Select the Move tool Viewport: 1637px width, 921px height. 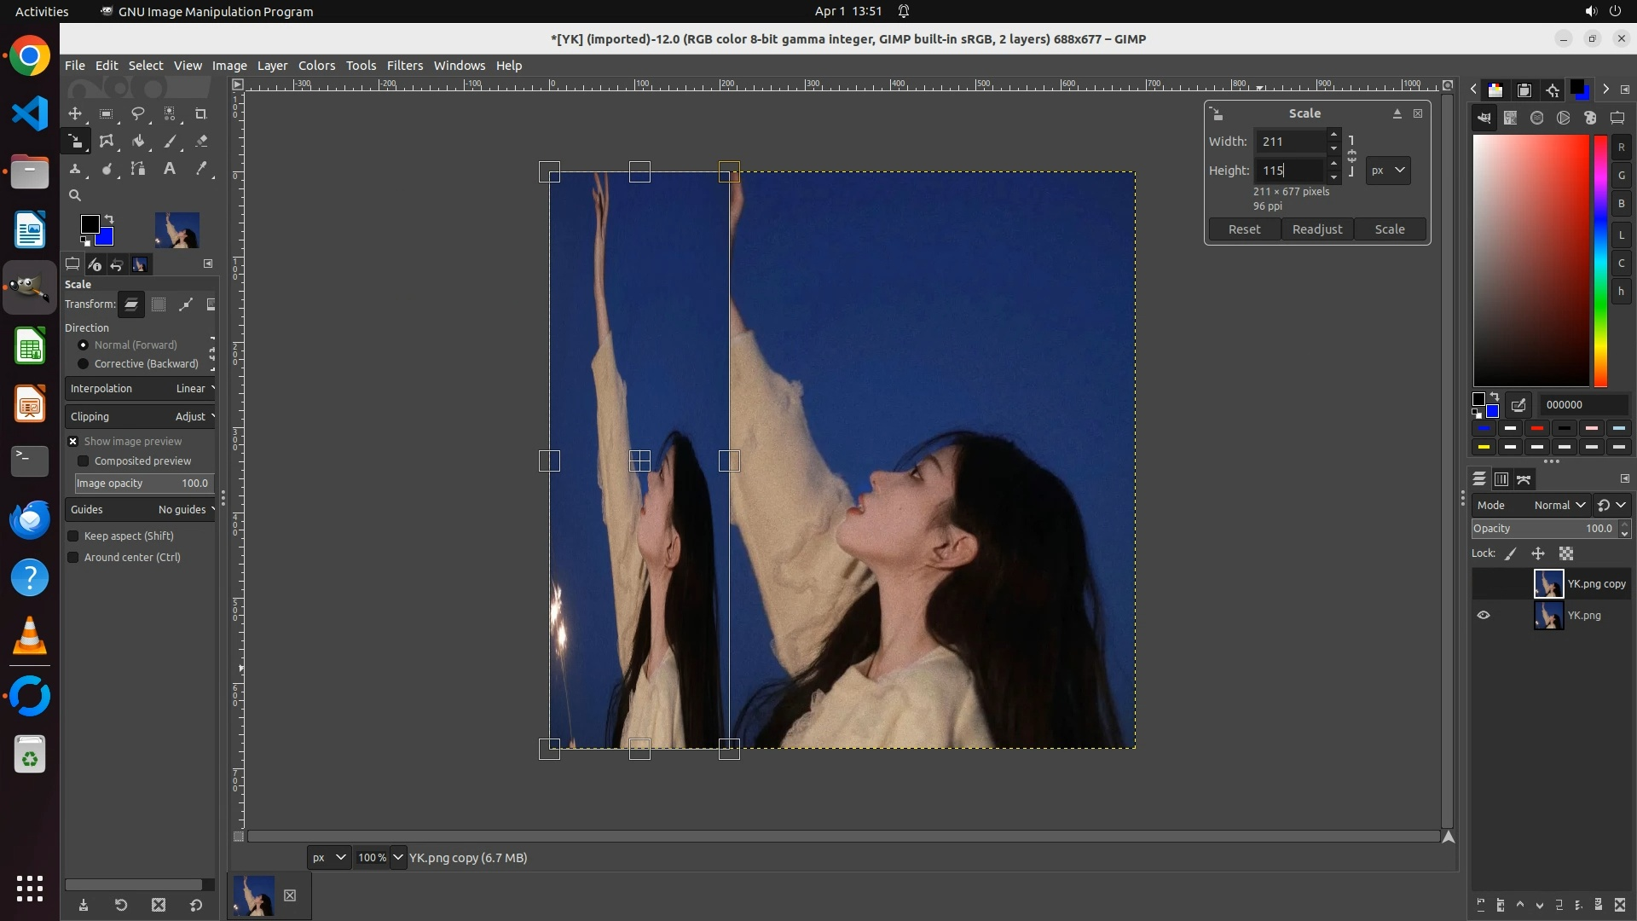coord(75,113)
